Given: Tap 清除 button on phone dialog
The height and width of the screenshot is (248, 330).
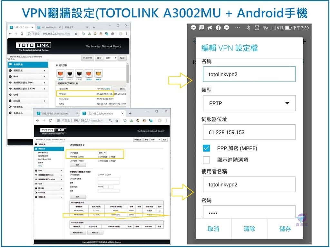Looking at the screenshot, I should (x=249, y=229).
